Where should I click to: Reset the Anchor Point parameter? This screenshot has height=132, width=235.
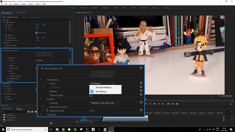[x=70, y=38]
